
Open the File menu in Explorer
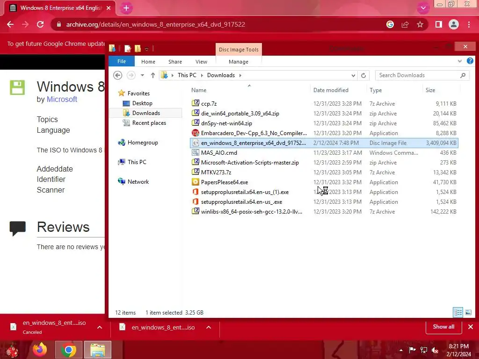(122, 61)
